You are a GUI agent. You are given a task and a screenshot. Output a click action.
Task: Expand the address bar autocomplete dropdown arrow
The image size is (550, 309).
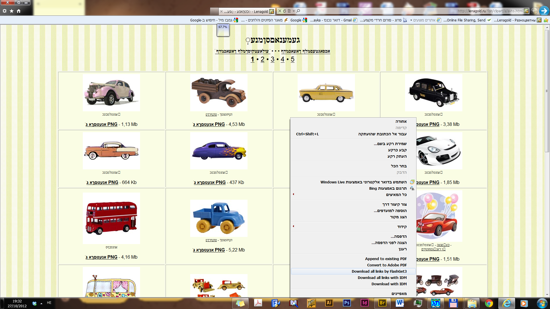[x=294, y=11]
